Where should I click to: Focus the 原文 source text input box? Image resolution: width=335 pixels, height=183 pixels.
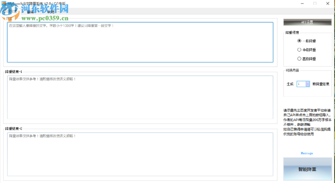coord(140,42)
